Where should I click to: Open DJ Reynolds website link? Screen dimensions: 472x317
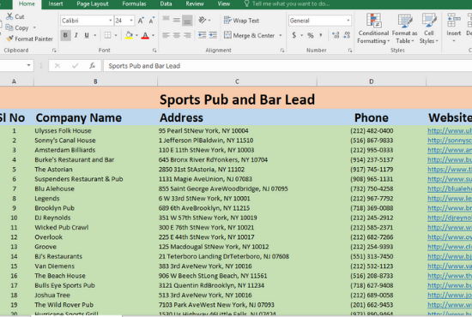click(450, 218)
